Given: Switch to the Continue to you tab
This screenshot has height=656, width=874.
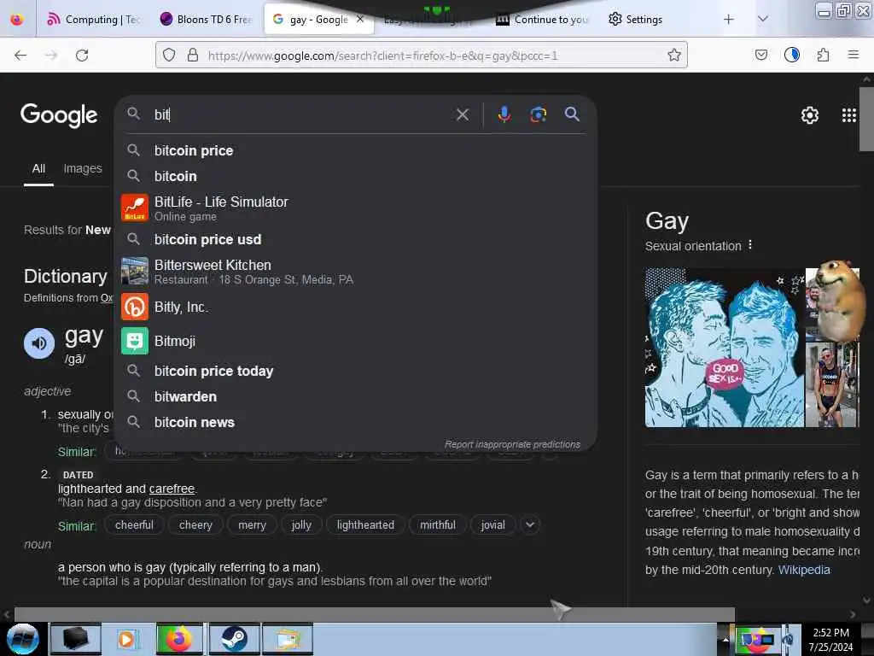Looking at the screenshot, I should click(x=542, y=20).
